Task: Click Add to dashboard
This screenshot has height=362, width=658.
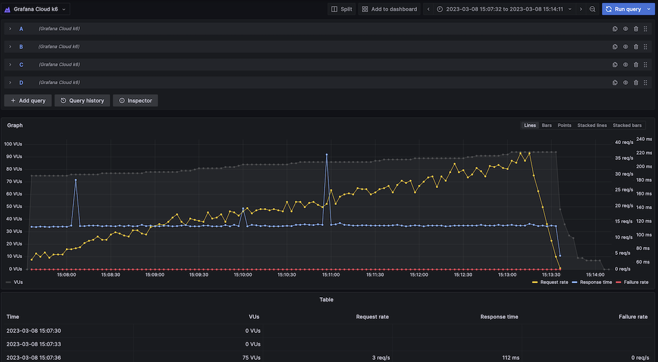Action: point(389,9)
